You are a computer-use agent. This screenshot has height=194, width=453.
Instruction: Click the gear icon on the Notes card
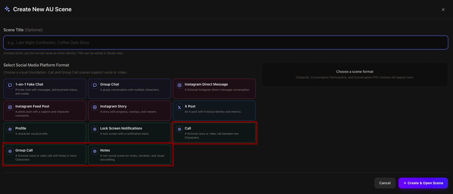pyautogui.click(x=95, y=151)
